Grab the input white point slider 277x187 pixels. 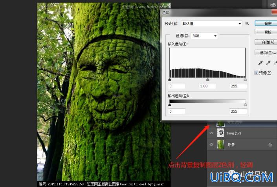246,80
